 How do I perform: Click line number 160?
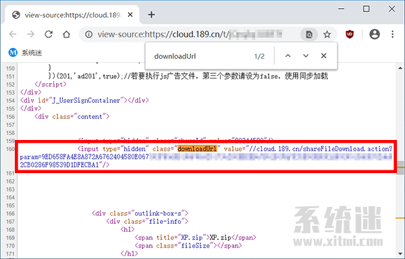(x=10, y=149)
